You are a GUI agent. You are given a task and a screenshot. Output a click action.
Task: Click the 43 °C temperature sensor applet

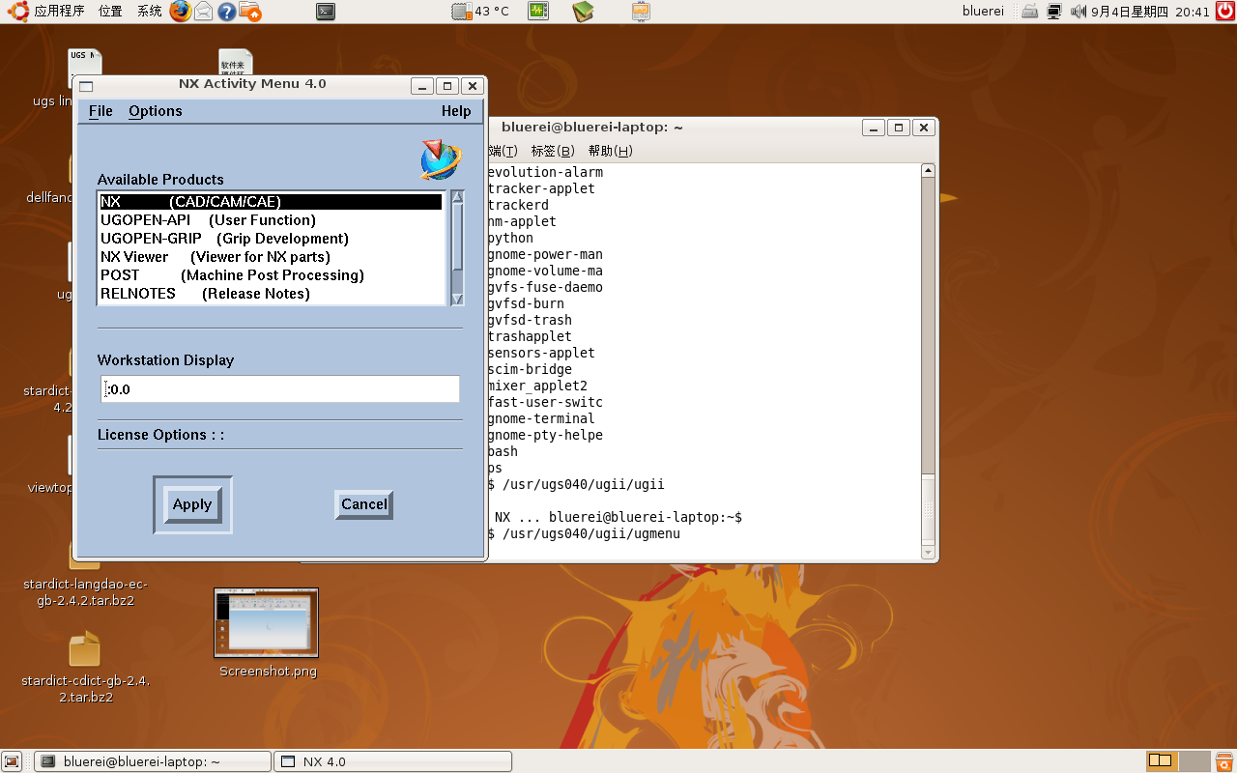click(481, 12)
